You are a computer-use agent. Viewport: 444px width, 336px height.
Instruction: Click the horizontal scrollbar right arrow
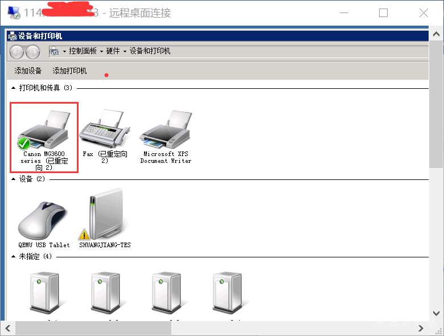point(421,329)
